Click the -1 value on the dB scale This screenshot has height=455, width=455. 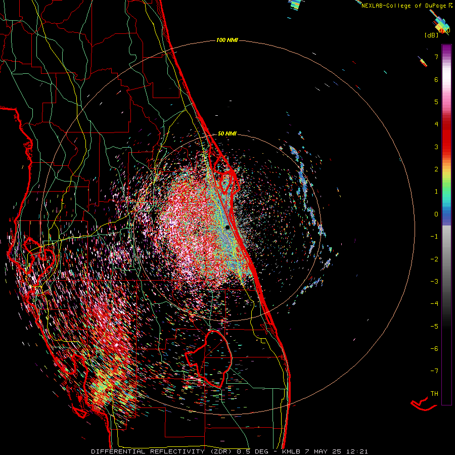(434, 237)
